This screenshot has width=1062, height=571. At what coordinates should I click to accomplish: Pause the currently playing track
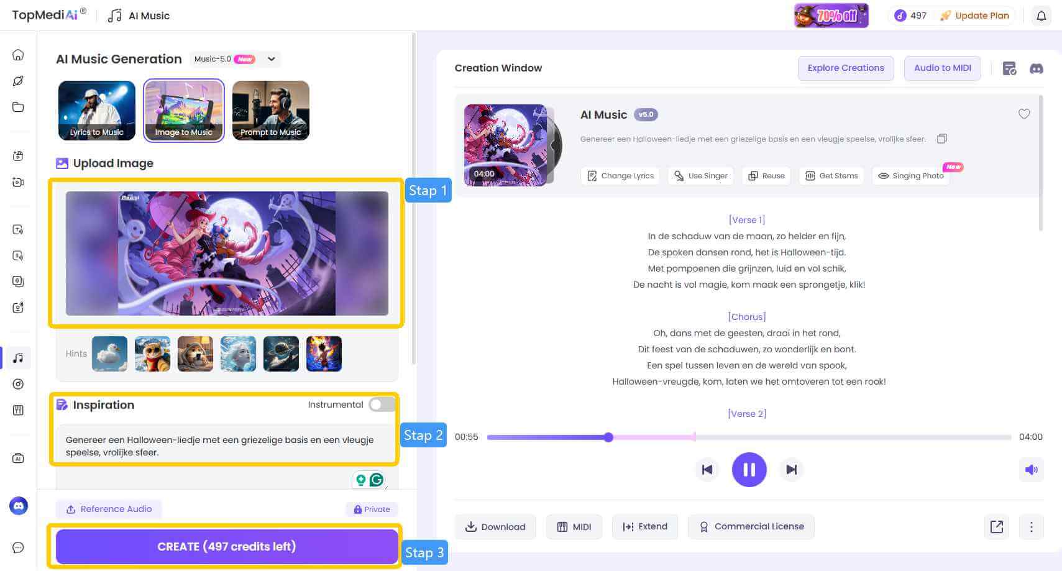[749, 470]
